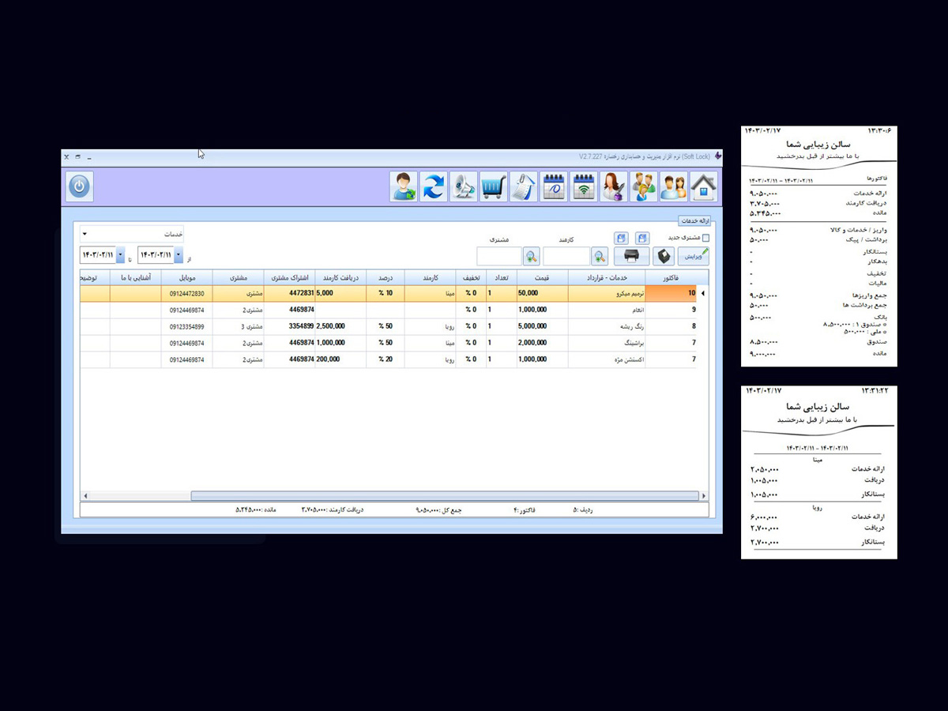Sort by the قیمت column header
The image size is (948, 711).
[543, 277]
